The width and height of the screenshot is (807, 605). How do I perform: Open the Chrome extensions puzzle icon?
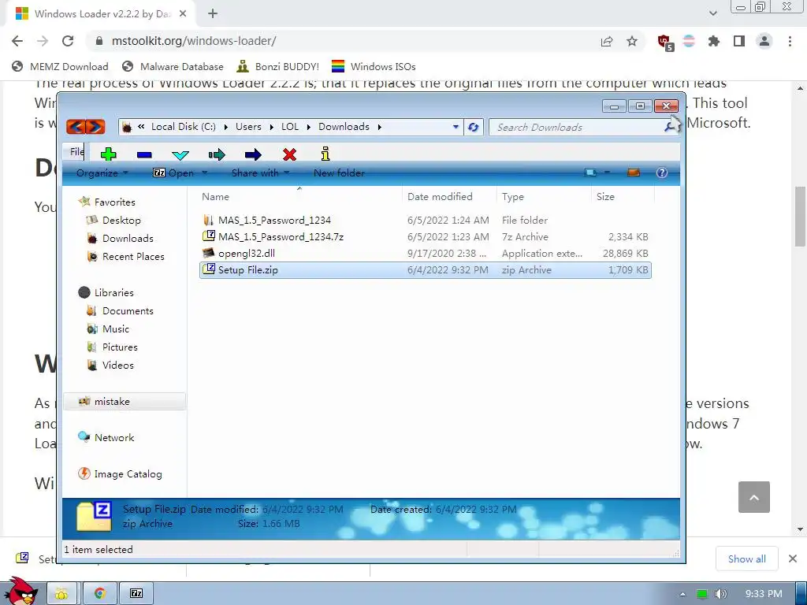coord(713,41)
